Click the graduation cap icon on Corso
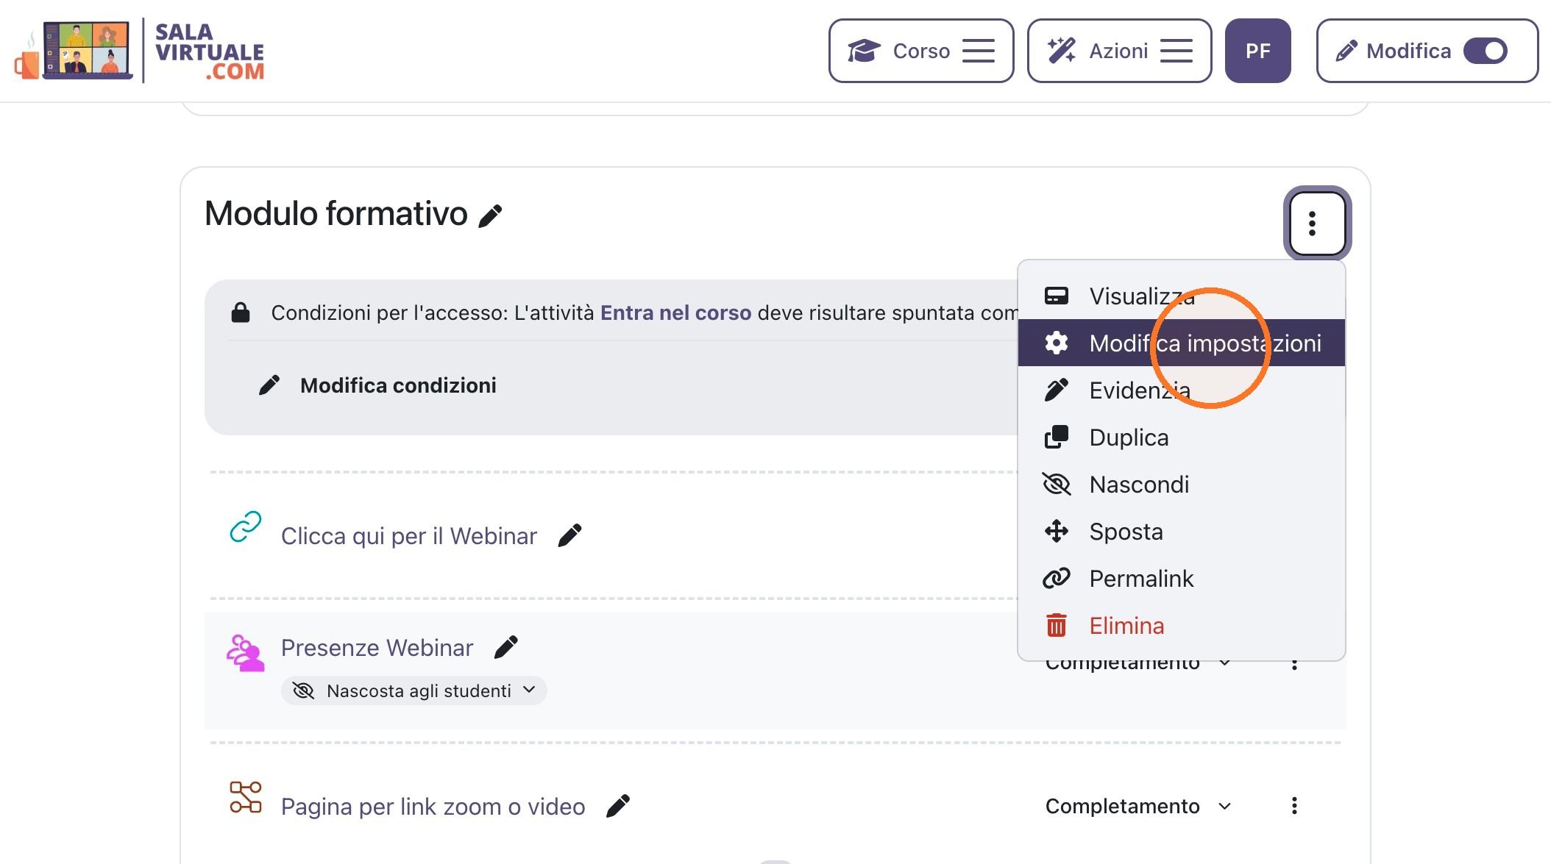The image size is (1551, 864). click(864, 51)
